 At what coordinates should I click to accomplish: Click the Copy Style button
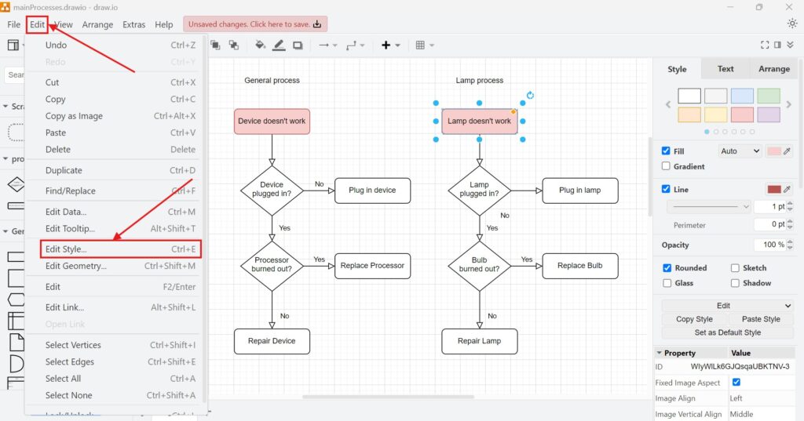click(694, 319)
